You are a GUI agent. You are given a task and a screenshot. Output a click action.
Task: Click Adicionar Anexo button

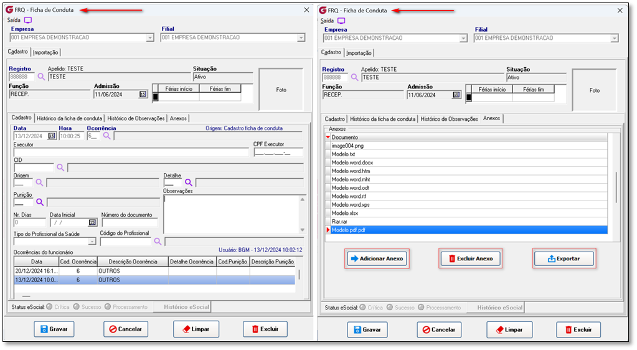(x=377, y=258)
